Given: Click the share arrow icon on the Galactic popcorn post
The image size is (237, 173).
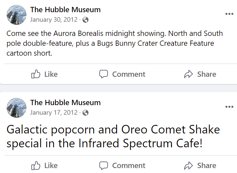Looking at the screenshot, I should click(x=188, y=166).
